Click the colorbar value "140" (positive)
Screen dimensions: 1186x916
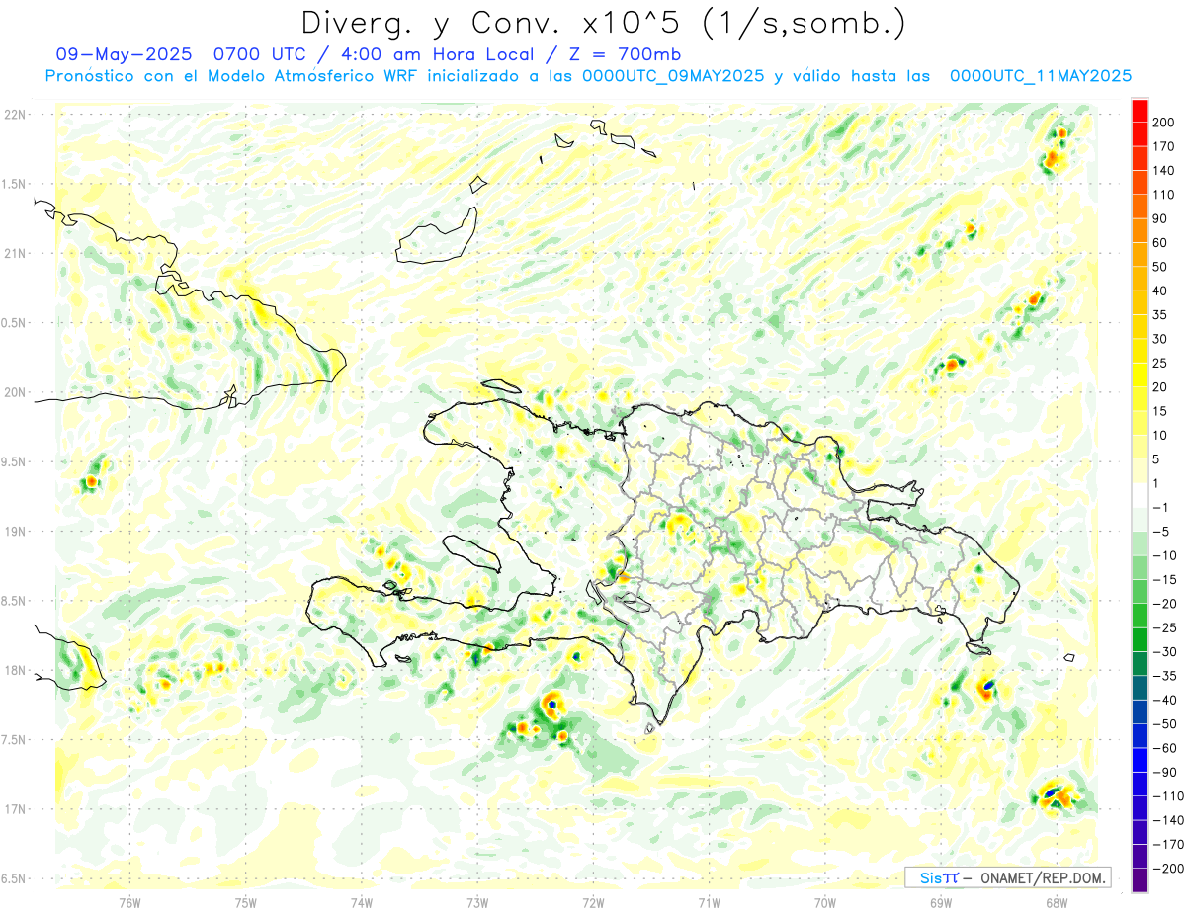pyautogui.click(x=1162, y=170)
